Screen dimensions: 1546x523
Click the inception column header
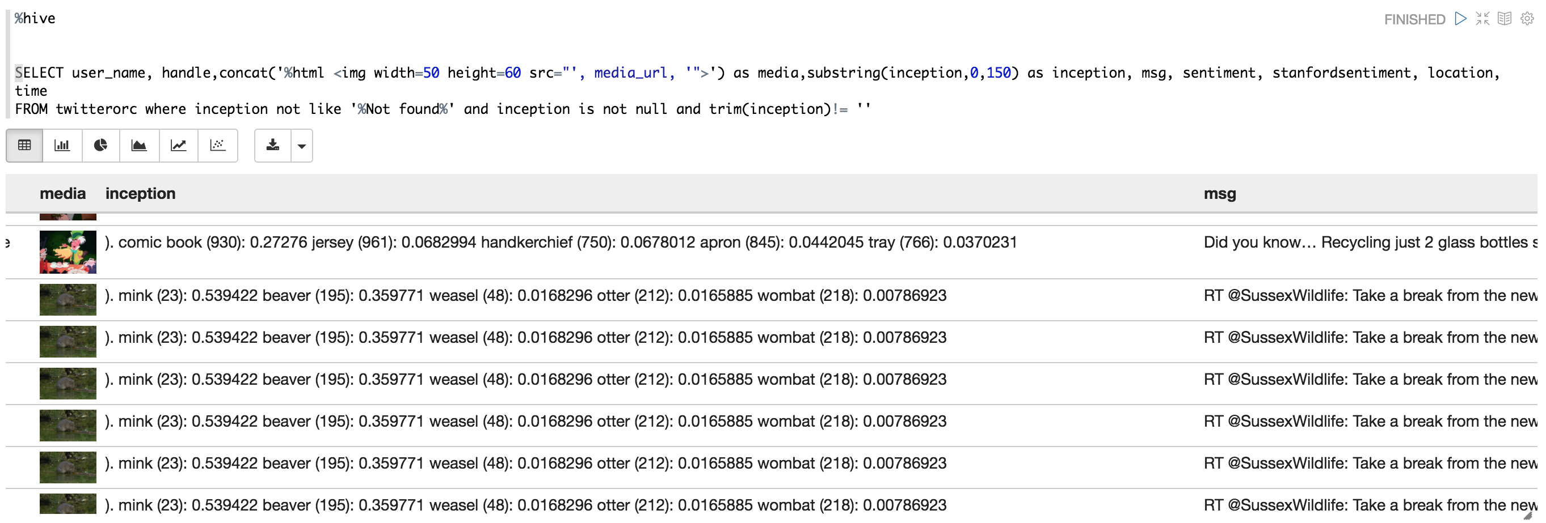(140, 193)
